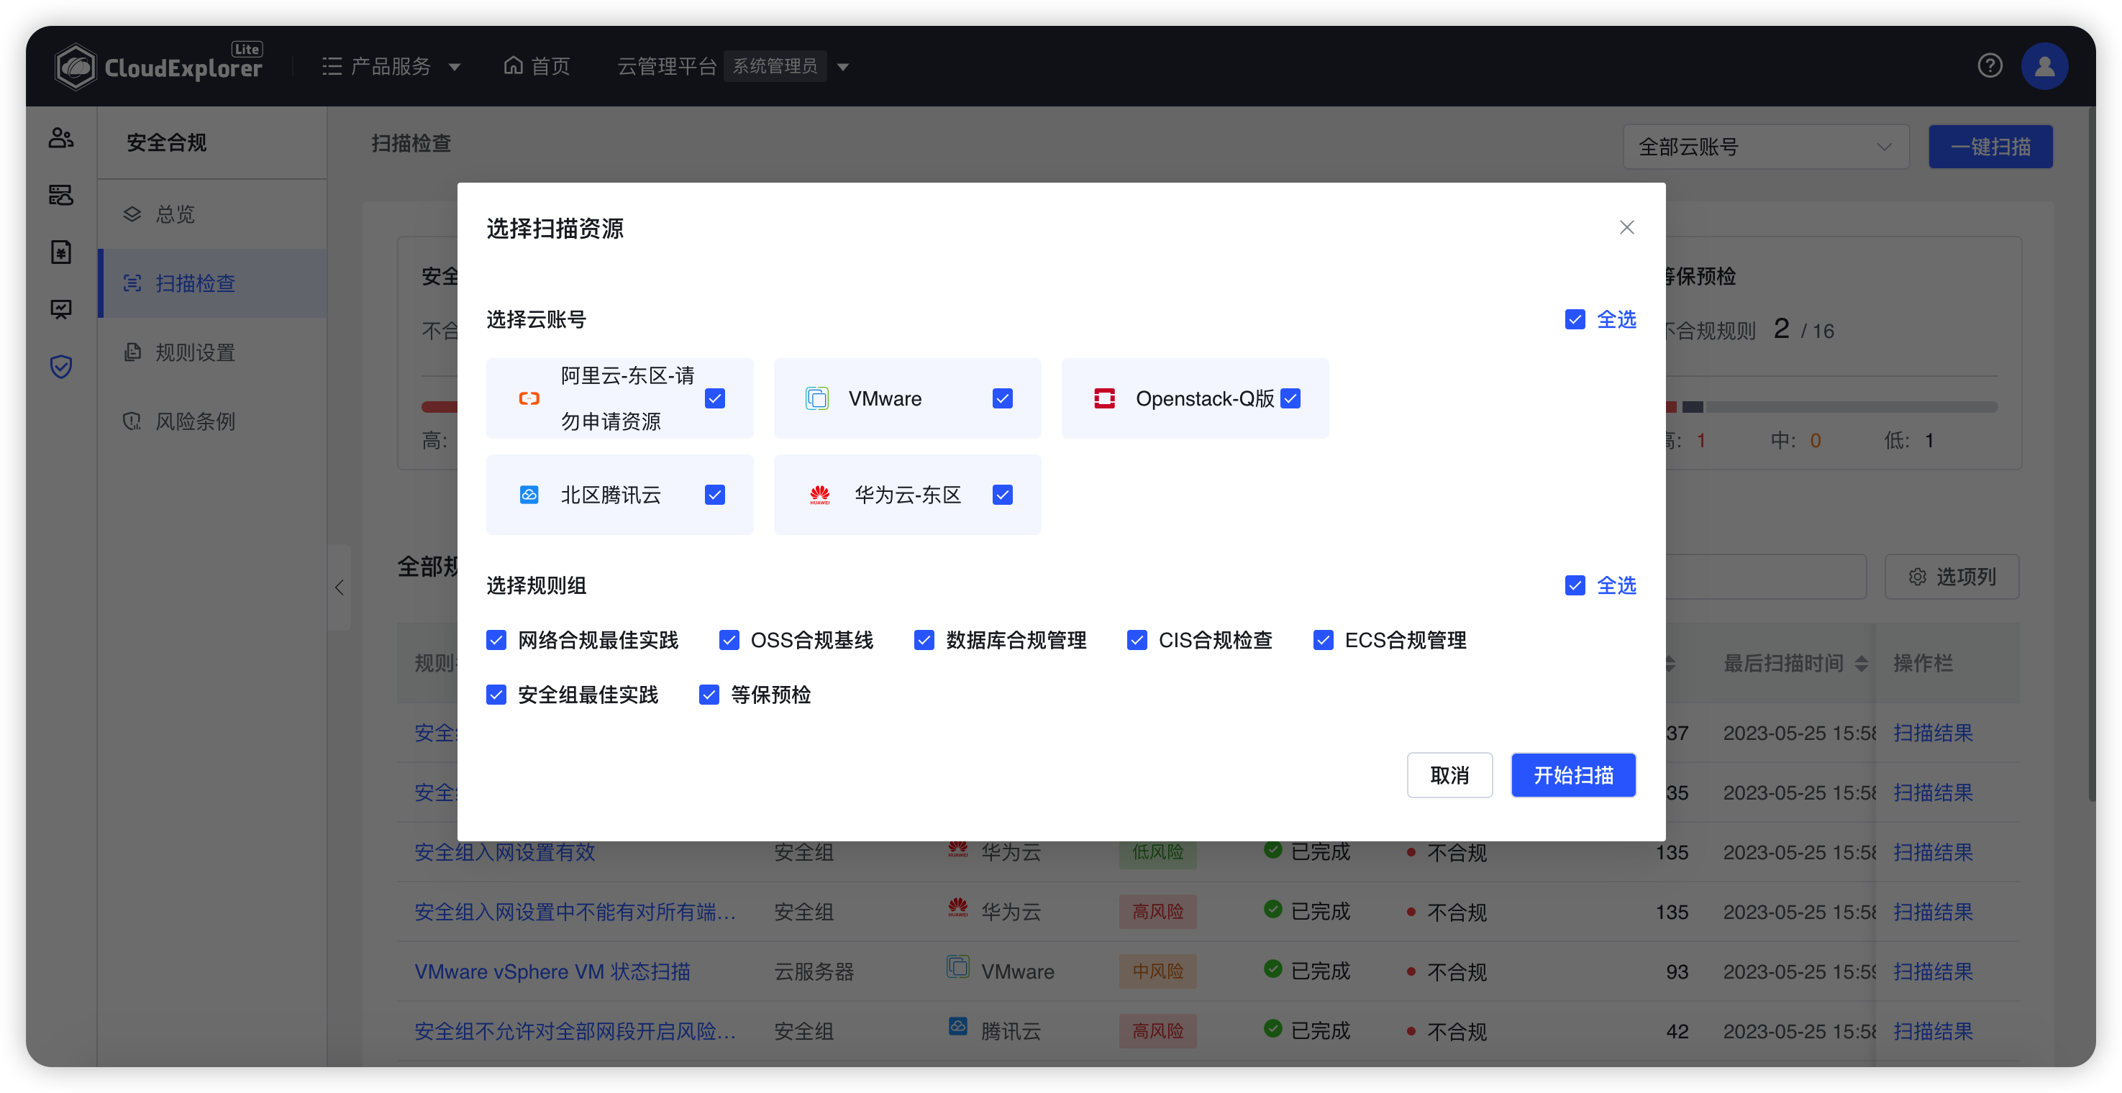Open the 全部云账号 dropdown
2122x1093 pixels.
point(1765,146)
